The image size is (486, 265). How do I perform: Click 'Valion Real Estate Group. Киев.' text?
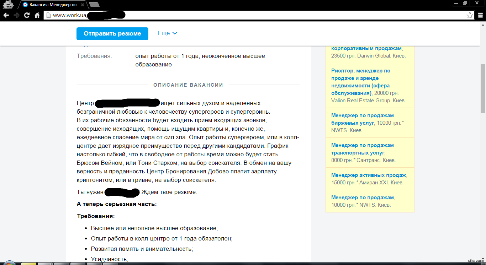click(x=368, y=101)
